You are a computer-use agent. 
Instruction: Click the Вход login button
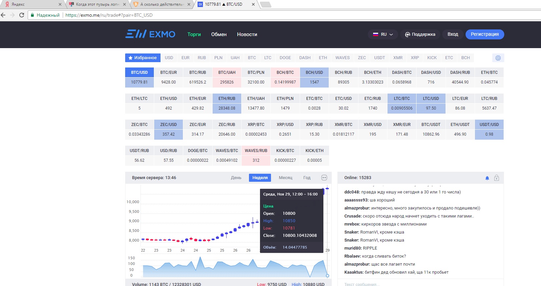pos(453,34)
